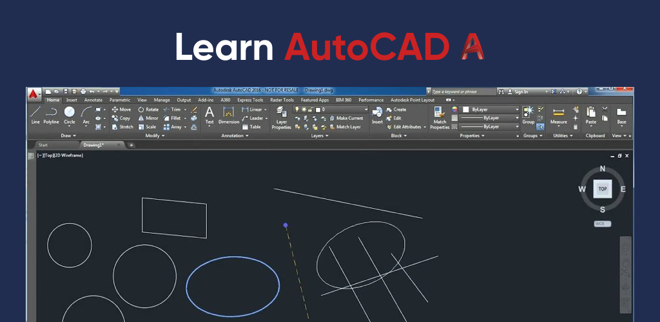Expand the Annotation panel
660x322 pixels.
pos(235,136)
